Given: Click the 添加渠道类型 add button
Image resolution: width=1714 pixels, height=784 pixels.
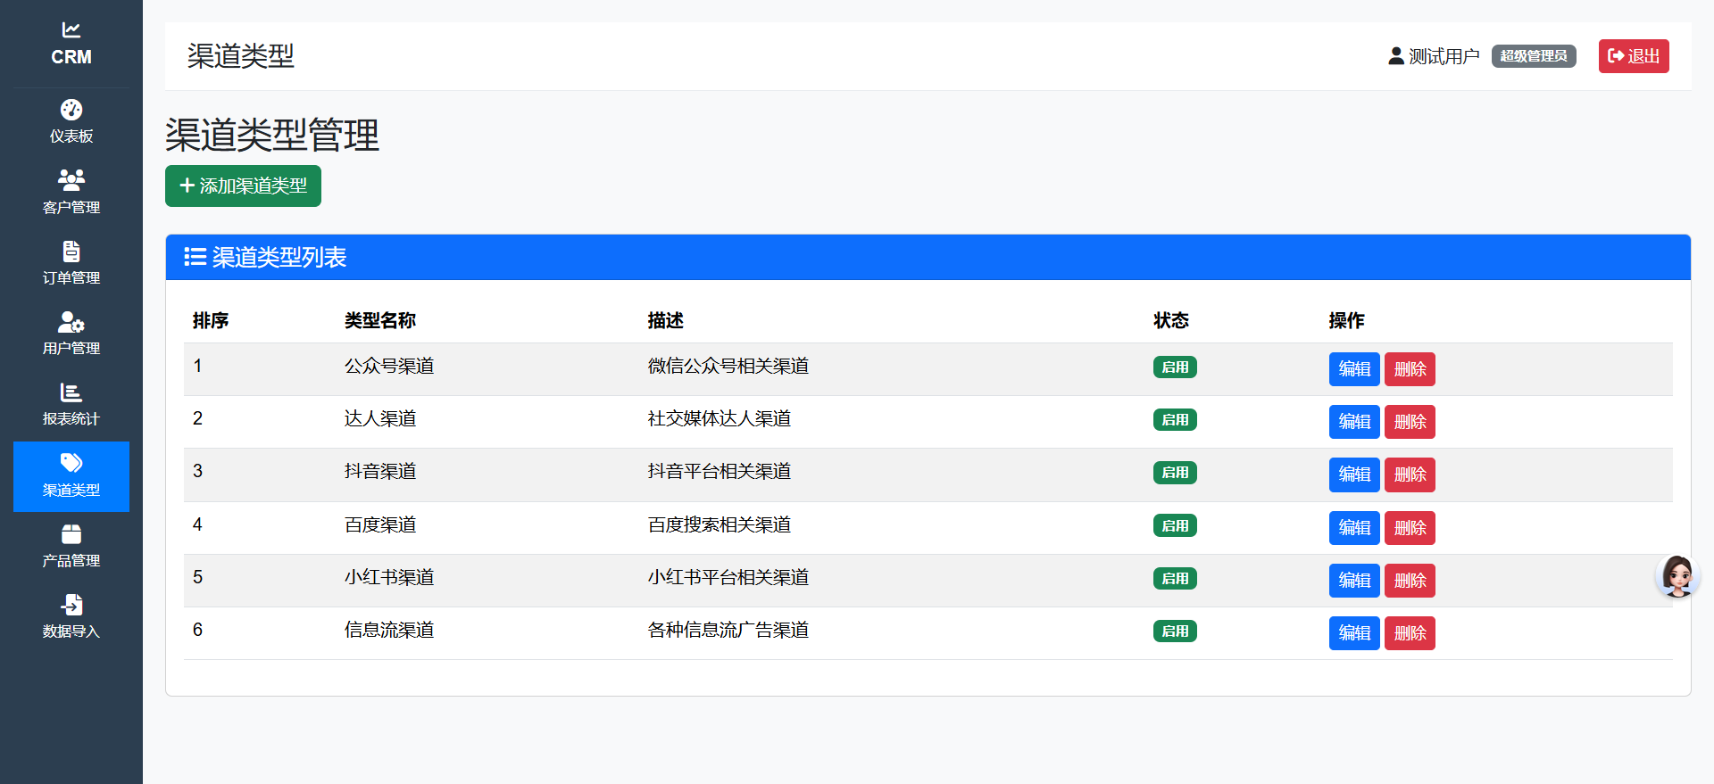Looking at the screenshot, I should coord(243,186).
